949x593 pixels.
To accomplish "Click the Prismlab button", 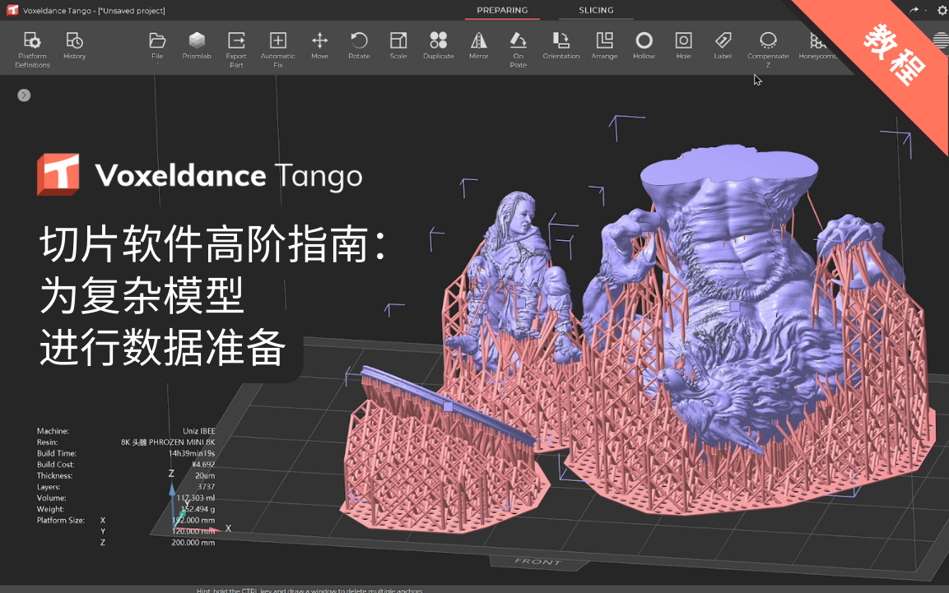I will click(197, 46).
